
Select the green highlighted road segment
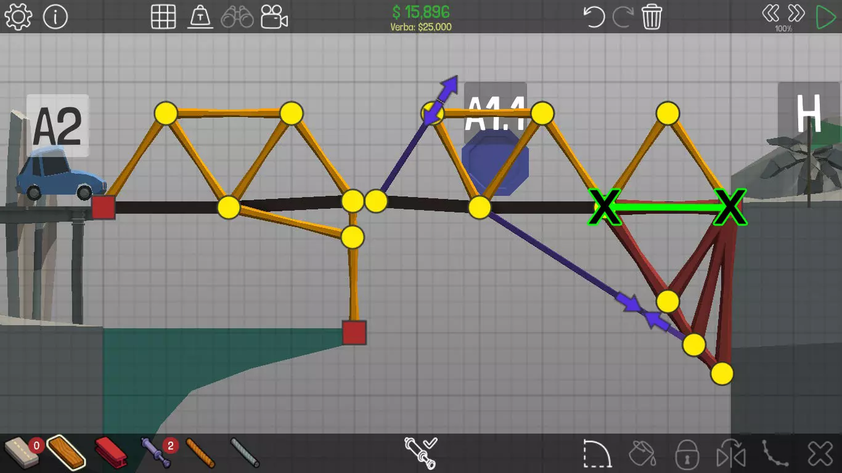(668, 208)
